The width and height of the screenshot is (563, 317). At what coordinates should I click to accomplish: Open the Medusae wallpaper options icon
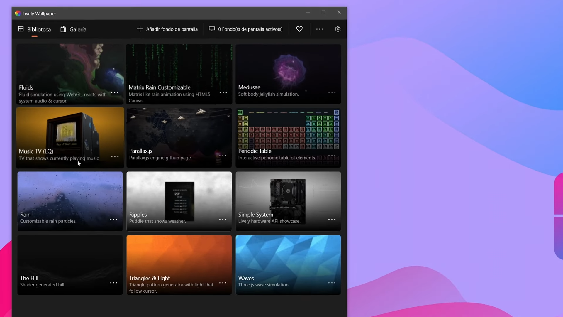tap(332, 92)
